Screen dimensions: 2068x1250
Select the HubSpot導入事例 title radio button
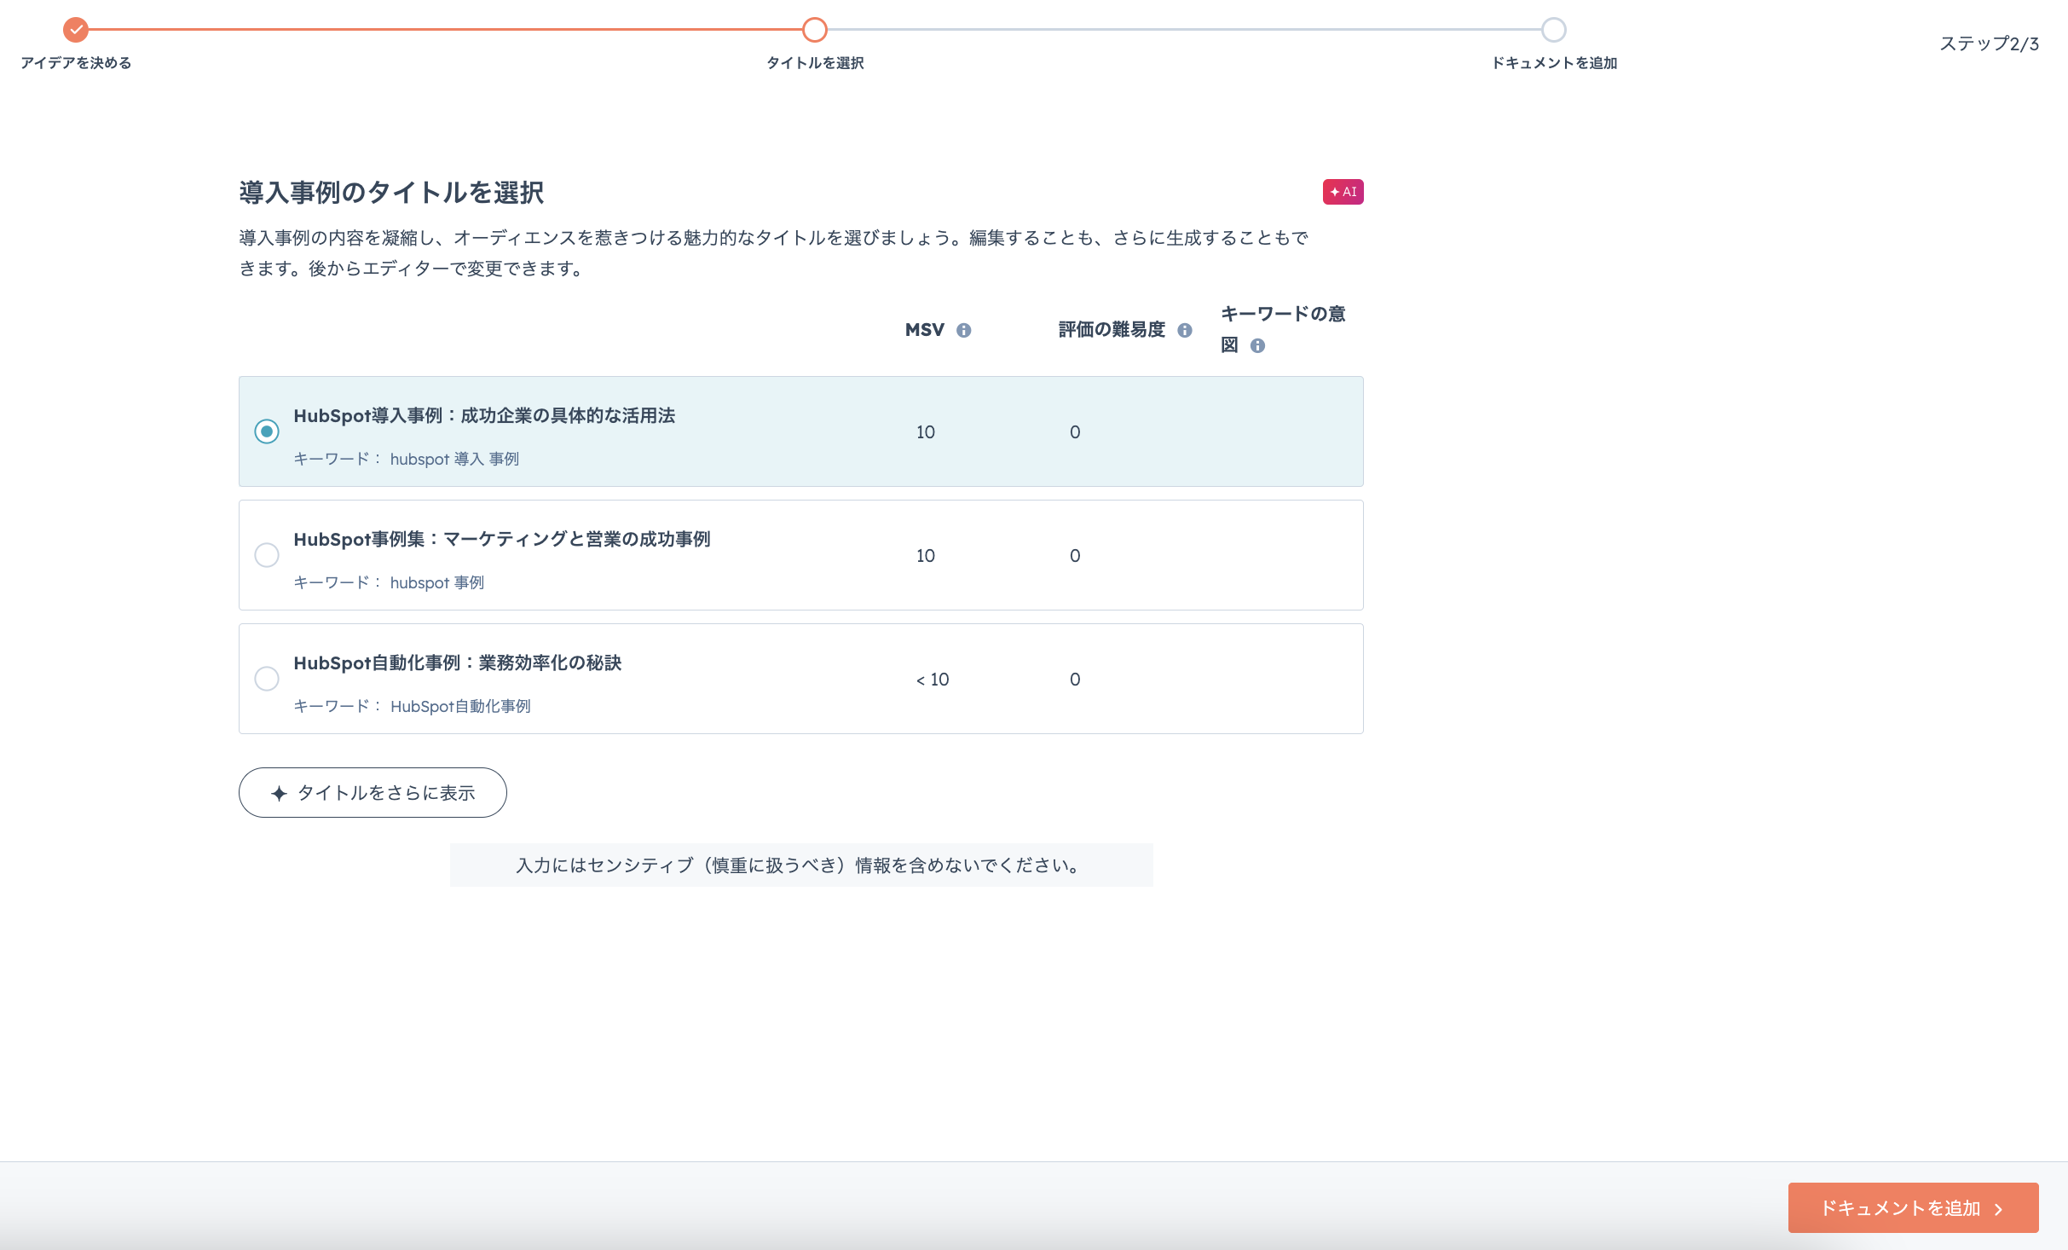(x=267, y=431)
